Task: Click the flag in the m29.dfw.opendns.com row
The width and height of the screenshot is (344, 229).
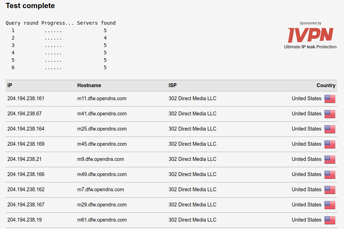Action: (x=330, y=205)
